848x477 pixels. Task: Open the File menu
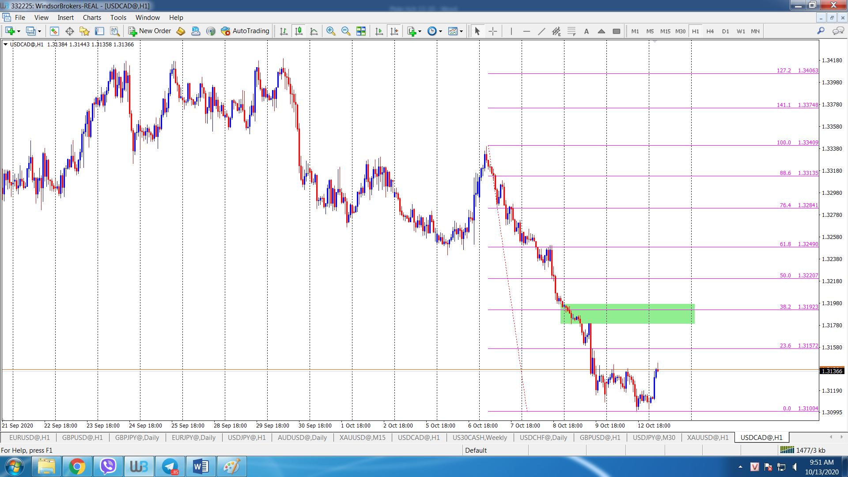pos(20,18)
